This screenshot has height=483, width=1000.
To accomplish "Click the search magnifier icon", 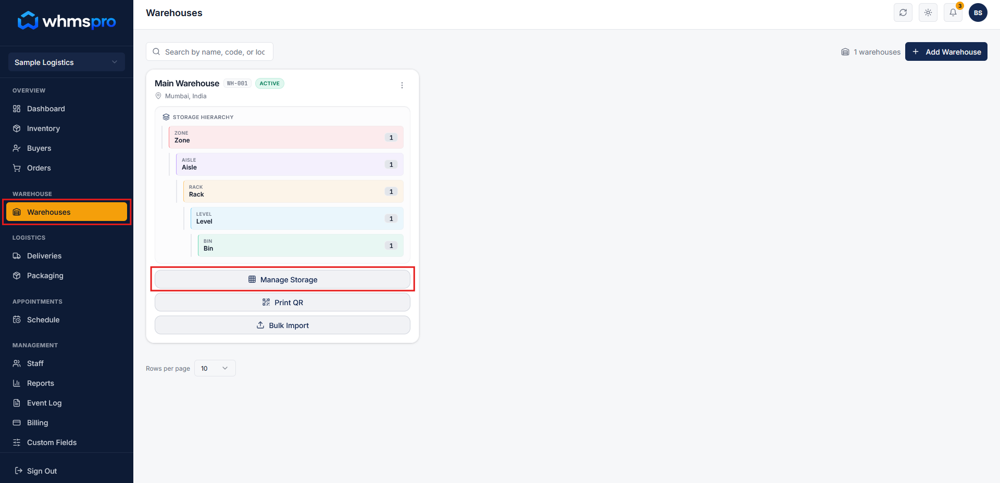I will [x=156, y=51].
